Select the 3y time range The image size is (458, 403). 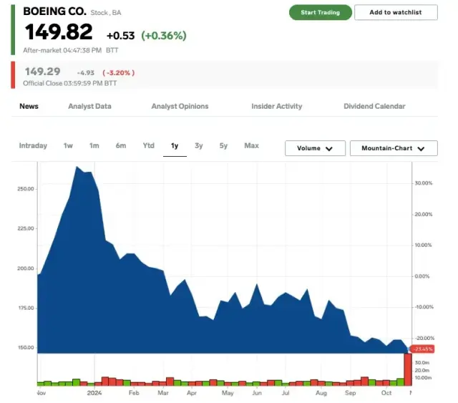tap(199, 146)
